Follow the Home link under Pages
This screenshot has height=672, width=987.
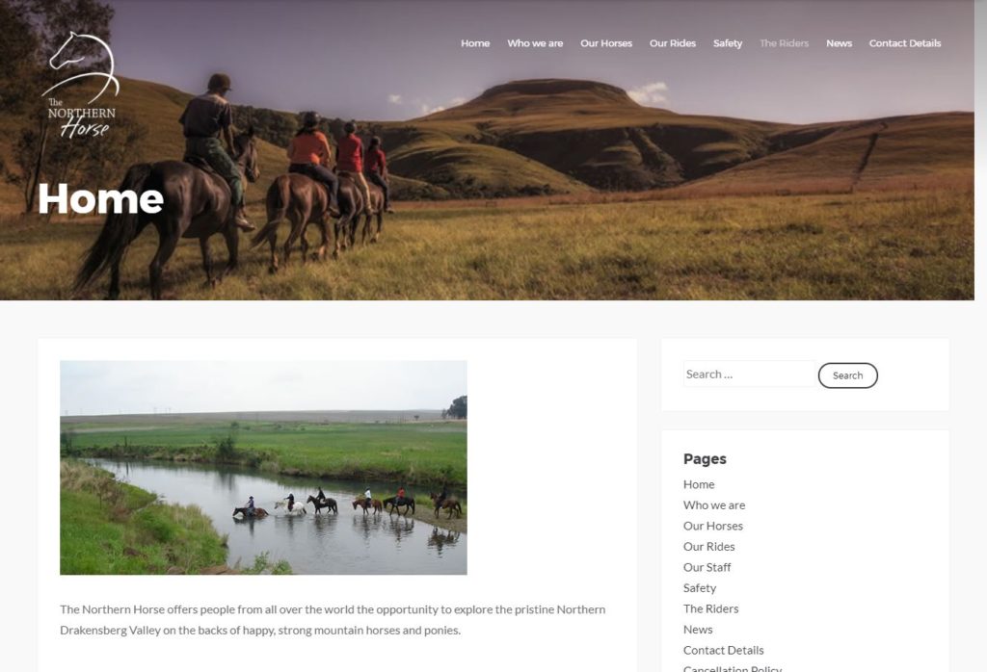click(x=699, y=484)
